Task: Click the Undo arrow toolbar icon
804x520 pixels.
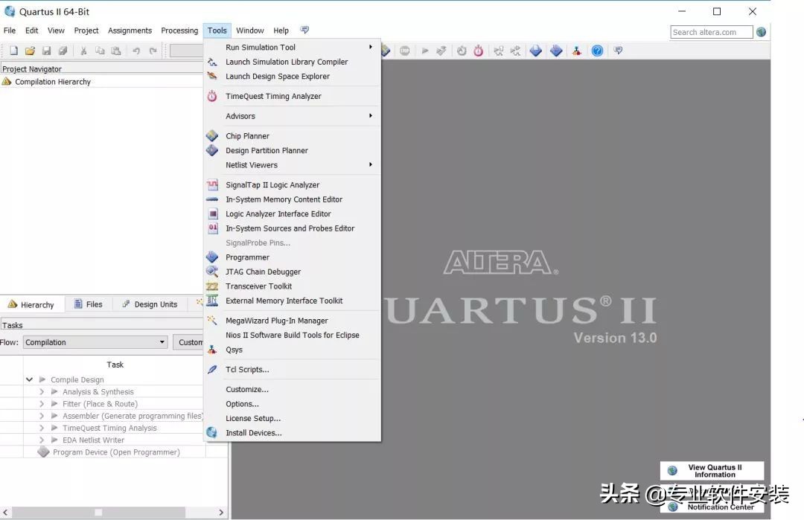Action: click(136, 51)
